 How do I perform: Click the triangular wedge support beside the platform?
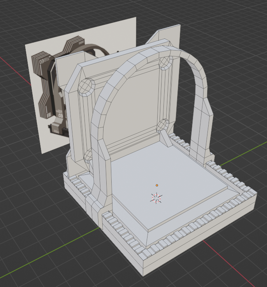point(167,139)
